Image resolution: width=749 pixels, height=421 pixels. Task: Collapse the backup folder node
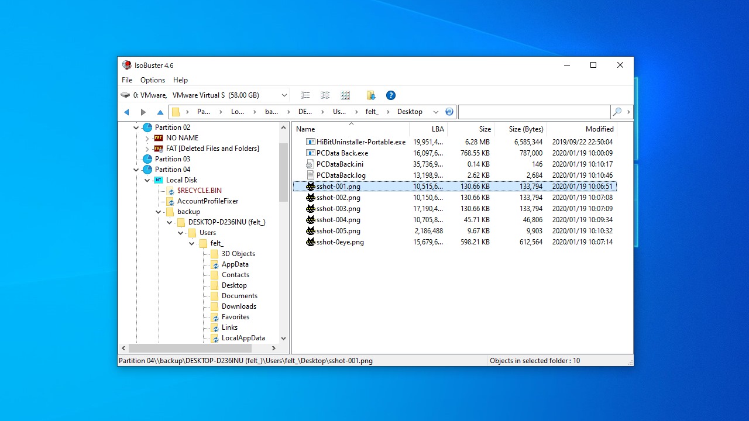(159, 212)
